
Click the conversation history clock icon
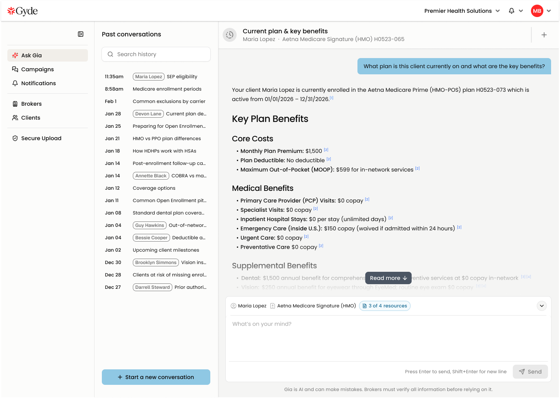point(230,35)
